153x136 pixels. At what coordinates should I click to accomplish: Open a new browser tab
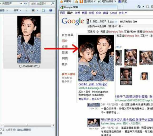[x=120, y=7]
